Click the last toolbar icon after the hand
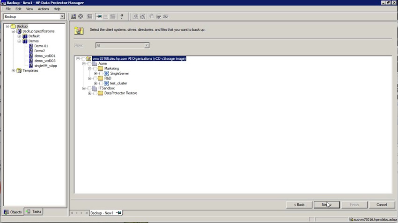The image size is (398, 223). (166, 16)
